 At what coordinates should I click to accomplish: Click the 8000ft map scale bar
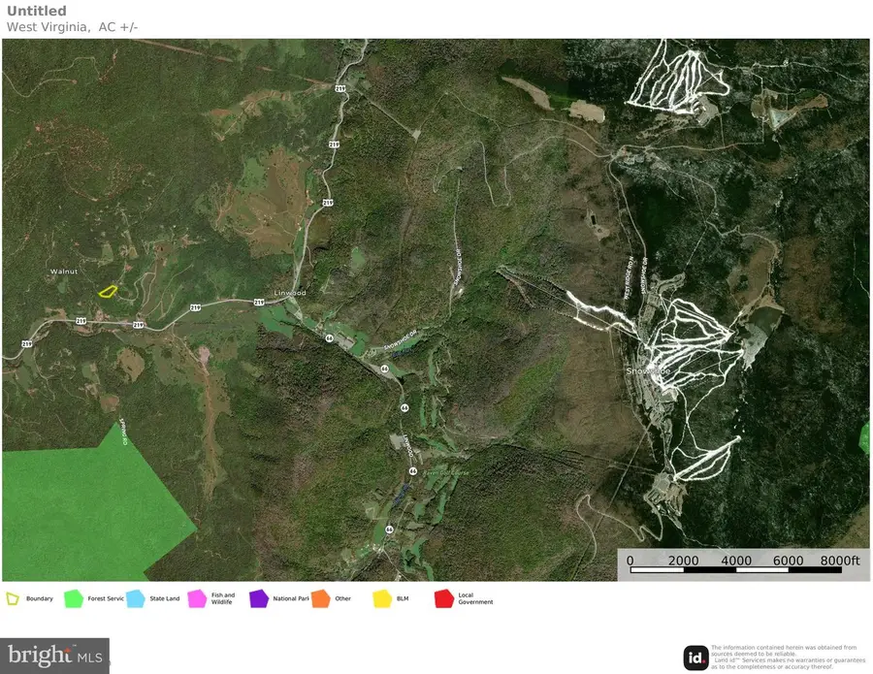841,561
